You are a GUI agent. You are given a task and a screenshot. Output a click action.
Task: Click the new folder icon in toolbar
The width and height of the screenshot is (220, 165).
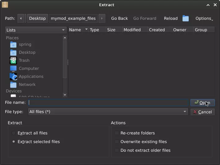pyautogui.click(x=185, y=19)
